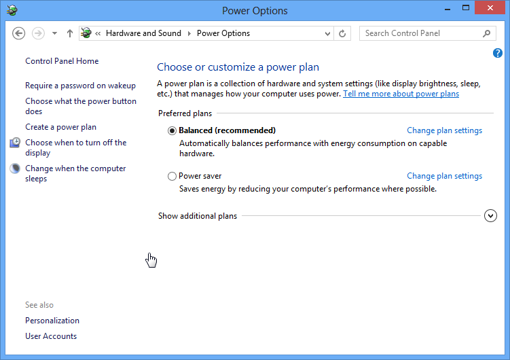
Task: Click the Power Options icon in title bar
Action: click(x=12, y=10)
